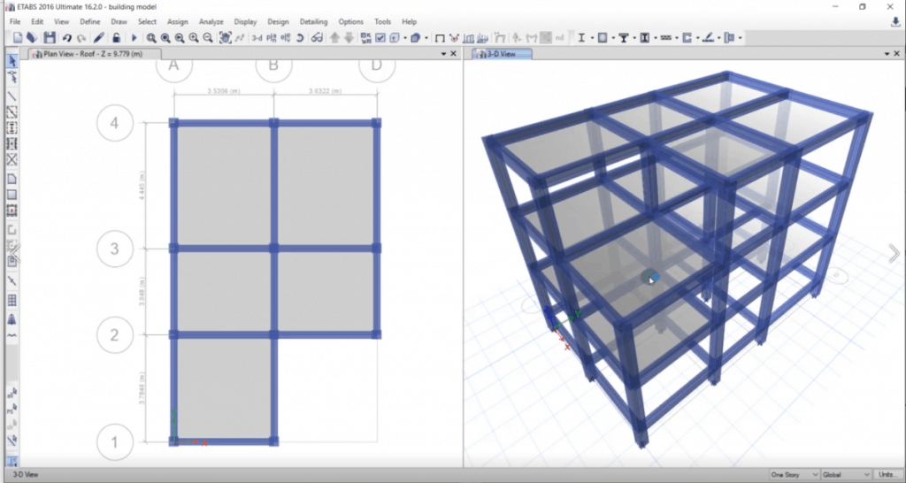This screenshot has width=906, height=483.
Task: Open the Define menu
Action: tap(89, 21)
